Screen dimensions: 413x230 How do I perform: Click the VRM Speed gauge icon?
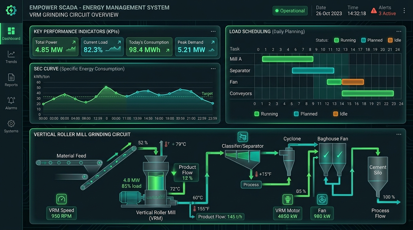coord(62,199)
